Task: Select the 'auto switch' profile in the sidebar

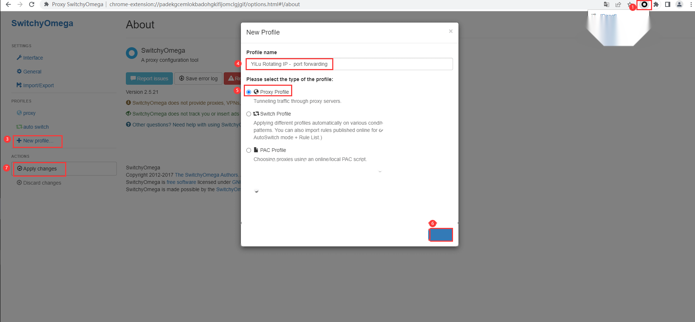Action: 32,127
